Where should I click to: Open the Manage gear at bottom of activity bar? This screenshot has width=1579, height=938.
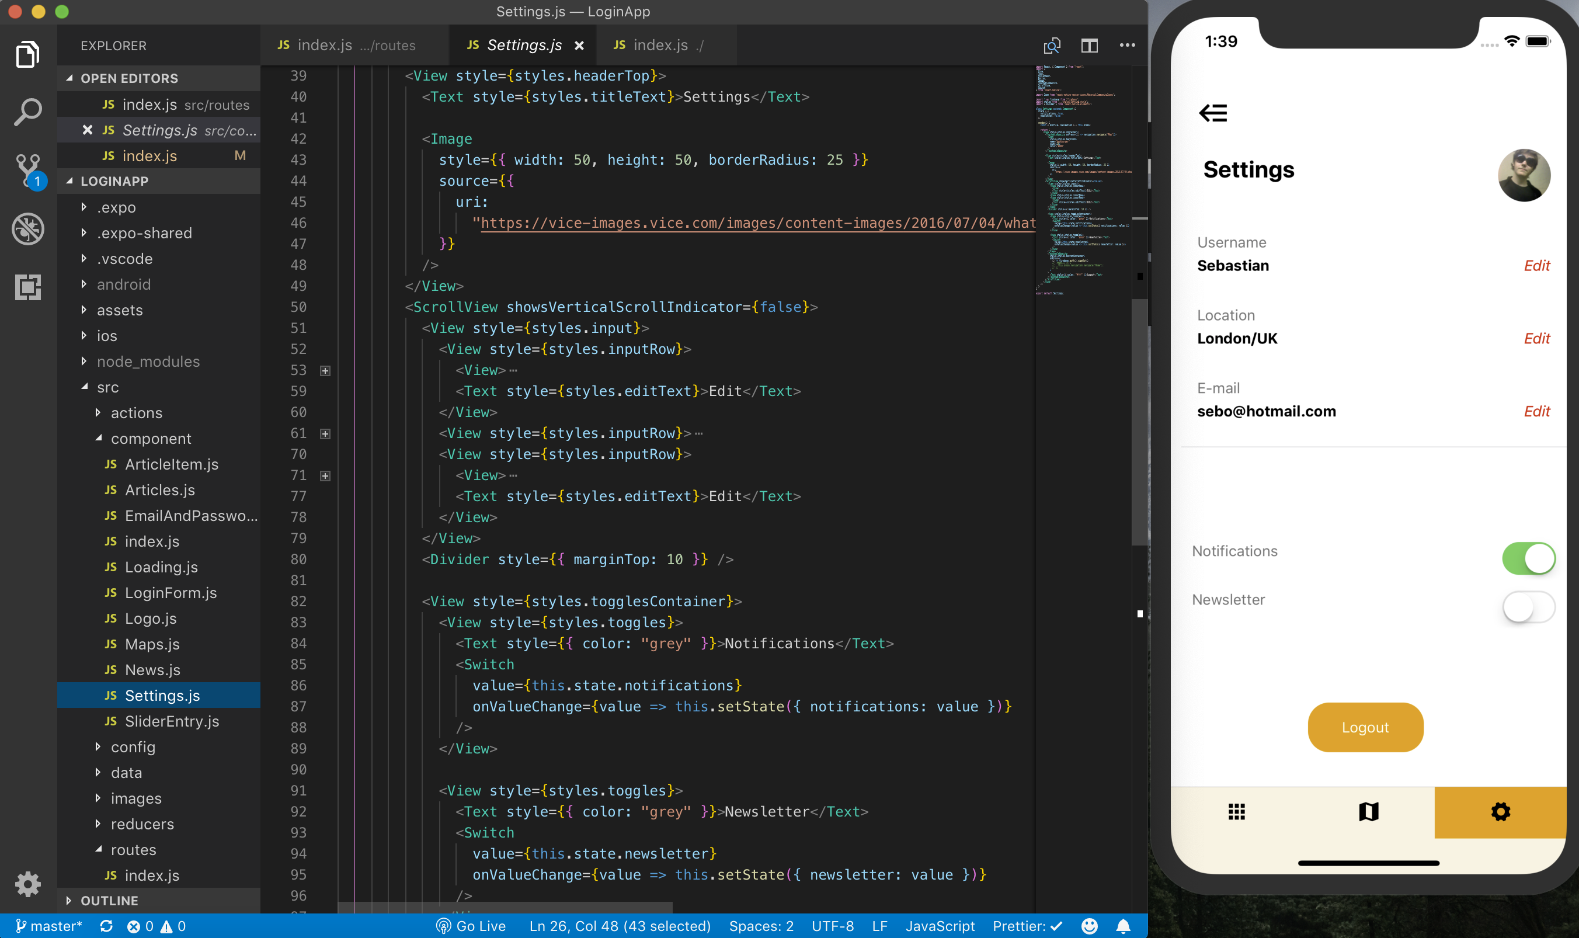28,884
